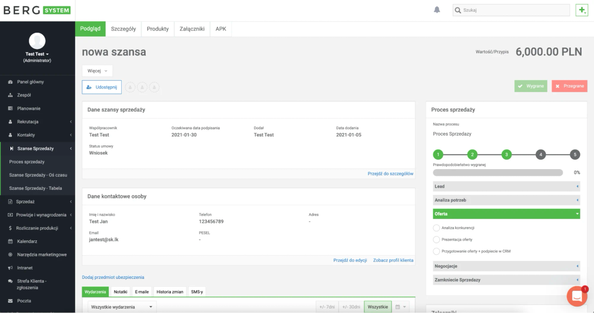Expand the Rekrutacja sidebar menu
Viewport: 594px width, 313px height.
tap(37, 122)
